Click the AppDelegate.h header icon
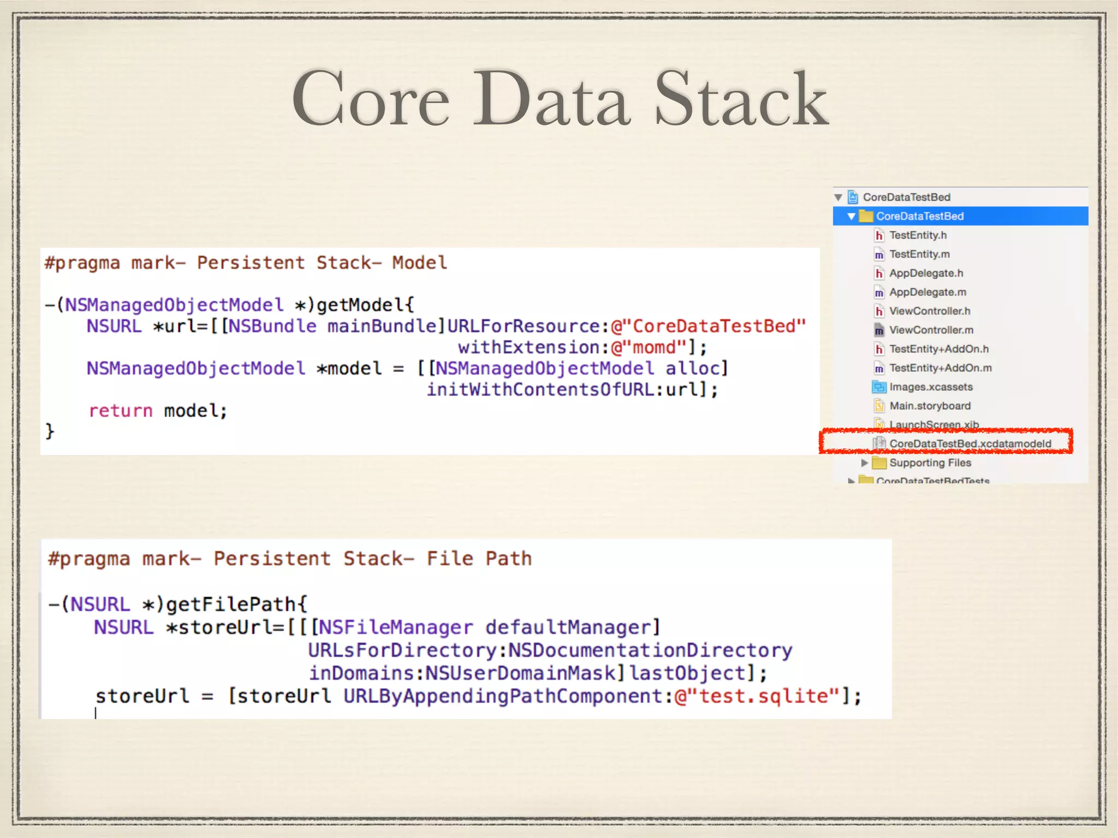The image size is (1118, 838). click(x=879, y=273)
